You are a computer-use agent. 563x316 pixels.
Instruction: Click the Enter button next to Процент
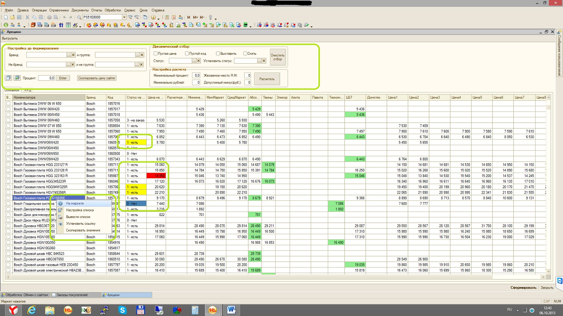click(x=63, y=78)
